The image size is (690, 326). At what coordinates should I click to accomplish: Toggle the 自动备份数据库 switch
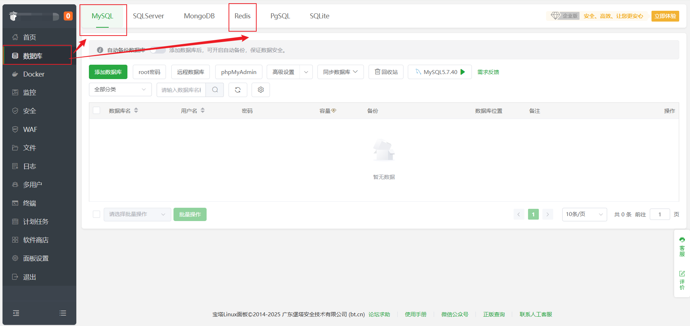click(158, 50)
